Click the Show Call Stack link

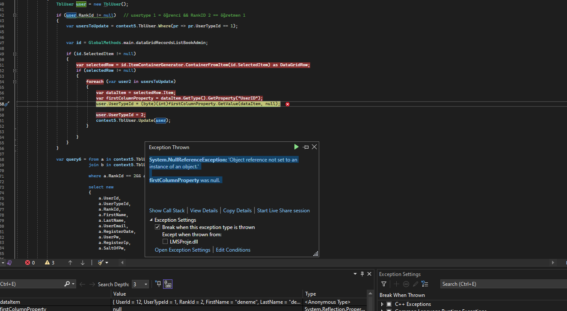coord(167,211)
